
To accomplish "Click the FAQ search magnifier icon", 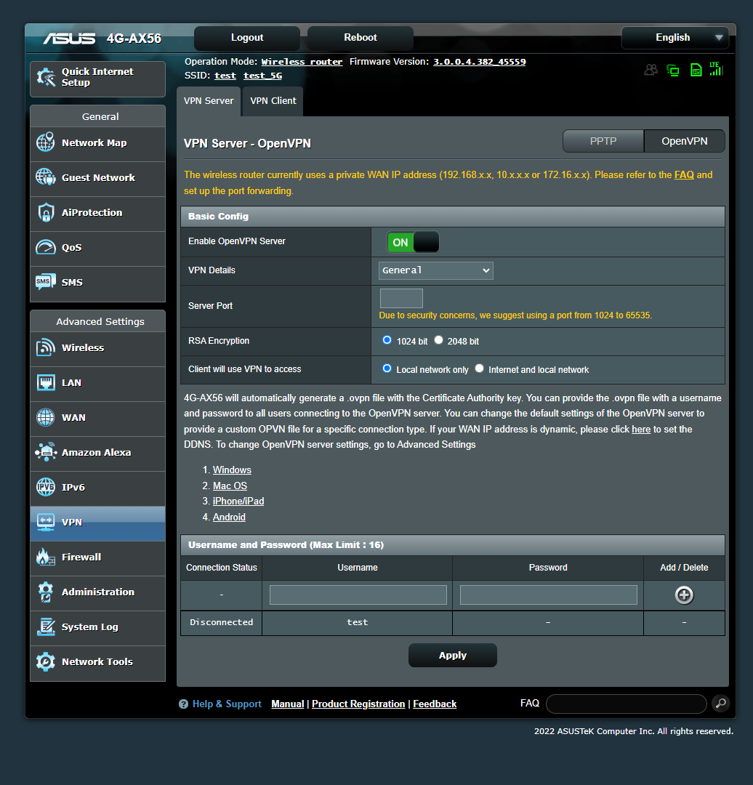I will [721, 704].
